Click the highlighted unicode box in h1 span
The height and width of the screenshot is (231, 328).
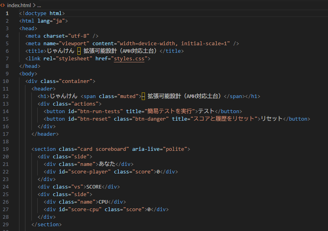coord(143,96)
